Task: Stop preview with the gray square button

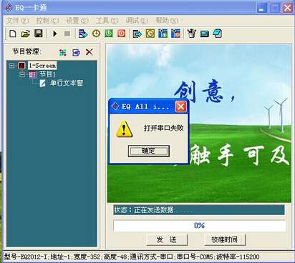Action: 67,34
